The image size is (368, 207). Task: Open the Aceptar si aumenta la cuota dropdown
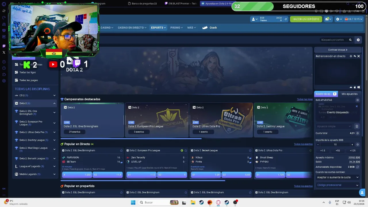tap(338, 177)
